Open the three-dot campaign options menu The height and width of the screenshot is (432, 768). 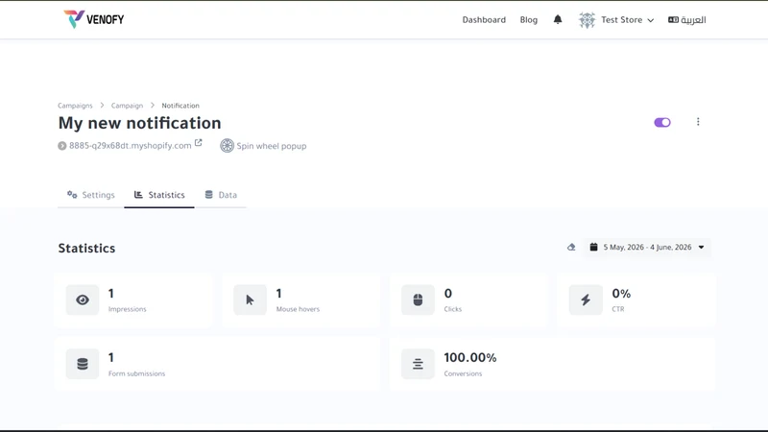click(698, 122)
